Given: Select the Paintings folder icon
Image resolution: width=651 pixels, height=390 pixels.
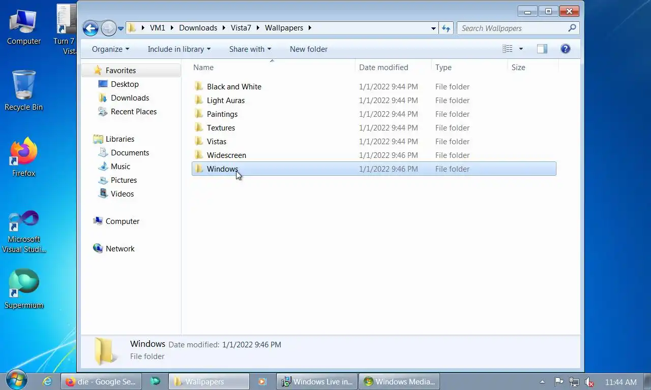Looking at the screenshot, I should [199, 114].
